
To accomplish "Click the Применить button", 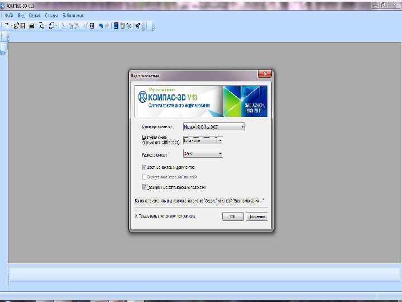I will pos(257,216).
